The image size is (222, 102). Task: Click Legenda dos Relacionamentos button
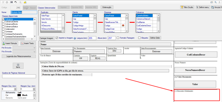pos(19,56)
